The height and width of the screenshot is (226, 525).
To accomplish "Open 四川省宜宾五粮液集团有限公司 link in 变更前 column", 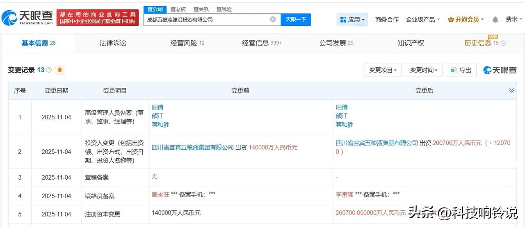I will coord(193,147).
